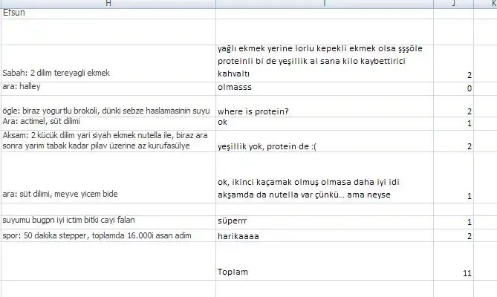Select column H header

(x=108, y=4)
